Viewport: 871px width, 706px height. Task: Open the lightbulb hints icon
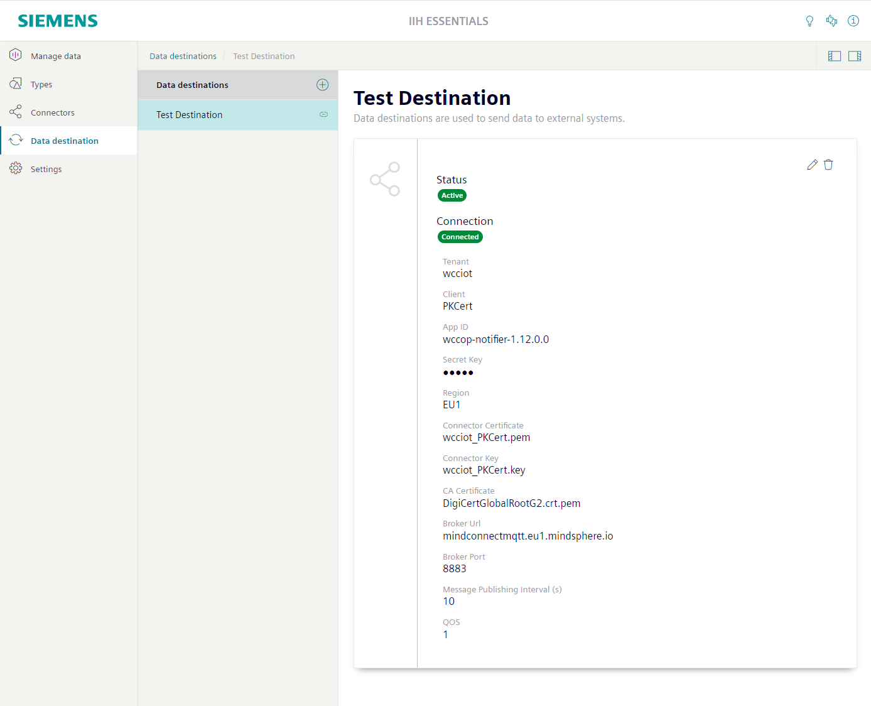tap(809, 21)
